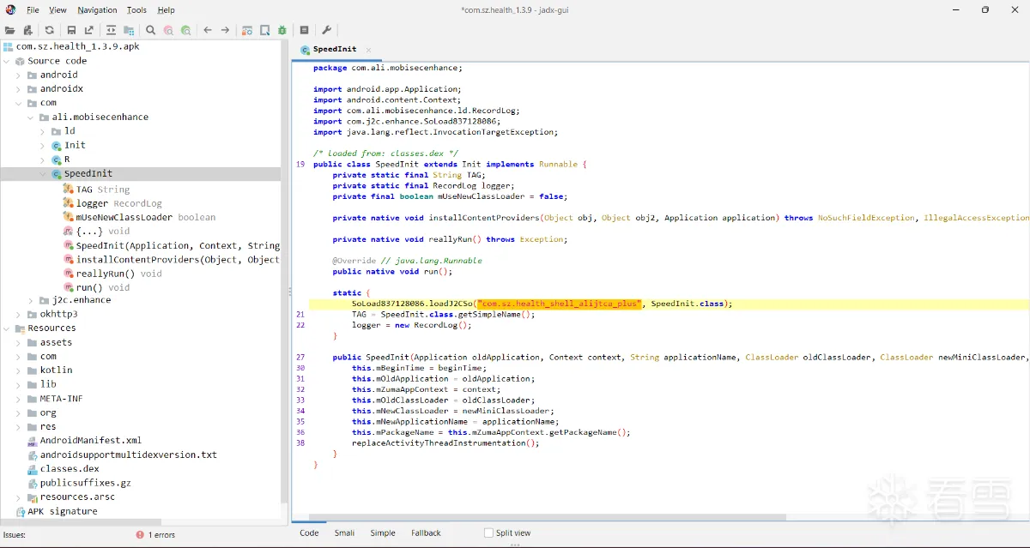This screenshot has height=548, width=1030.
Task: Select mUseNewClassLoader boolean field in tree
Action: (146, 217)
